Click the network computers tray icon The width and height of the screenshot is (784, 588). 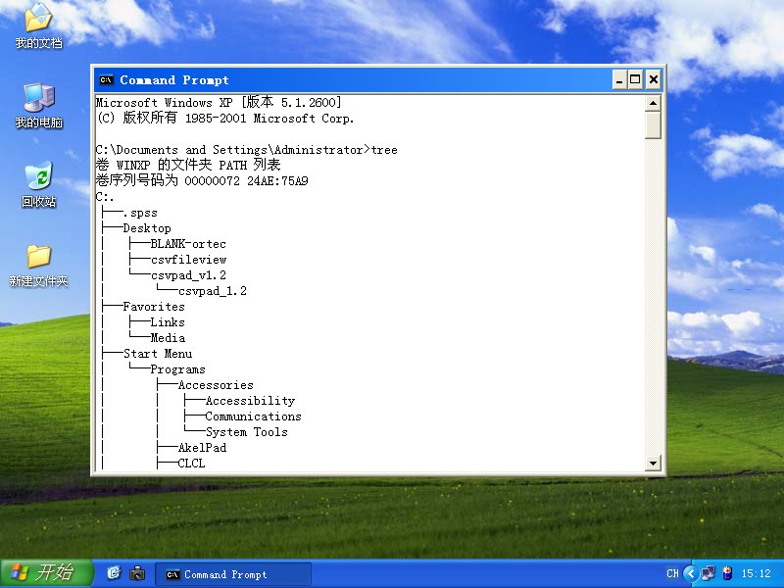[708, 573]
